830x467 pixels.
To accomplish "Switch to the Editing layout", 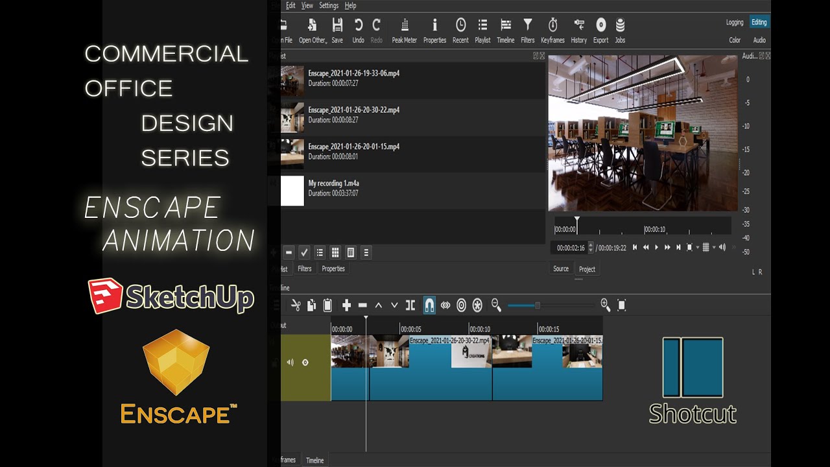I will (x=759, y=22).
